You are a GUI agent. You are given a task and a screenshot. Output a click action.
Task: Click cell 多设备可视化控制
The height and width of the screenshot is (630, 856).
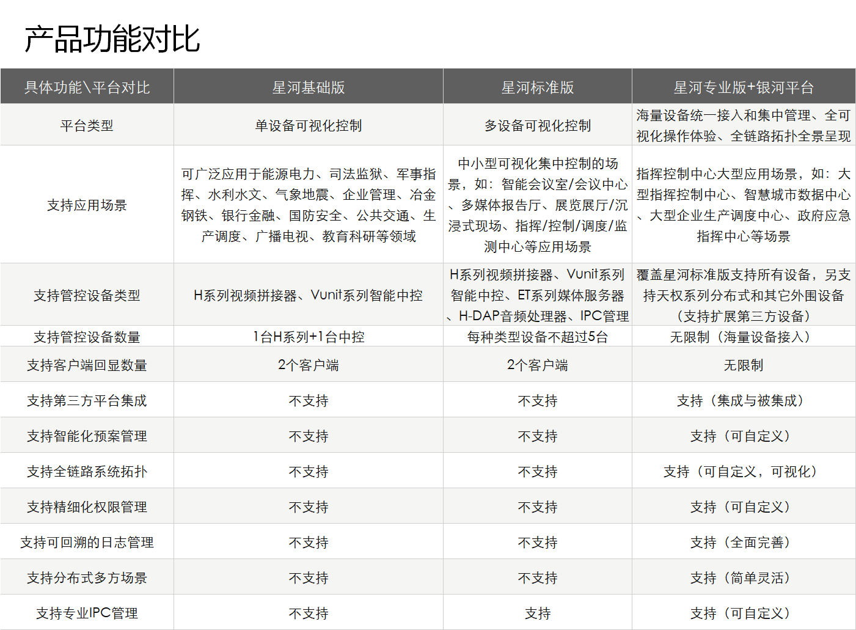point(538,126)
